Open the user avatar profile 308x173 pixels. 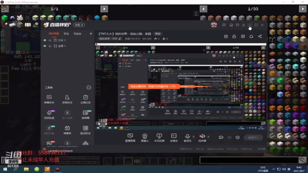(x=214, y=25)
